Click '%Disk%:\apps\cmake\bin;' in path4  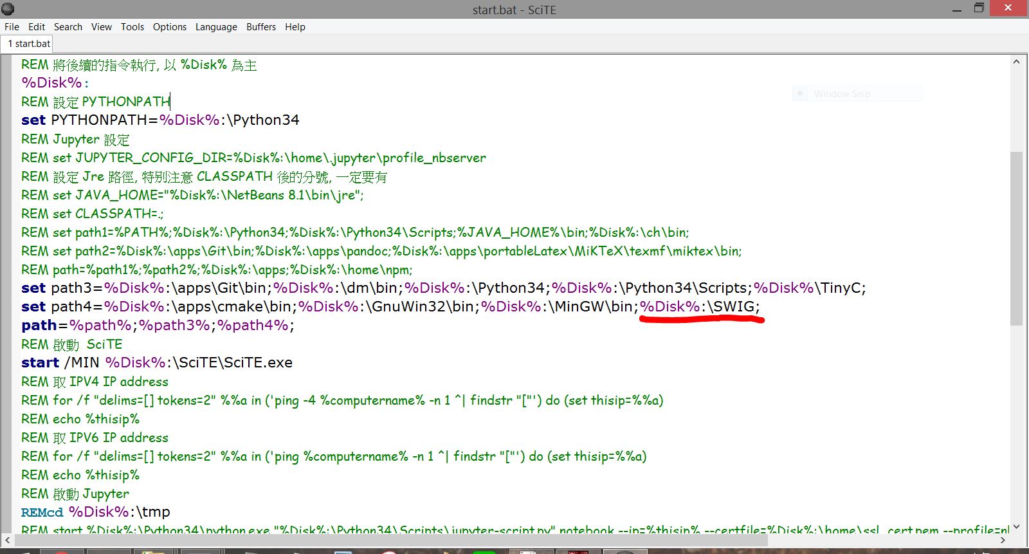click(201, 307)
